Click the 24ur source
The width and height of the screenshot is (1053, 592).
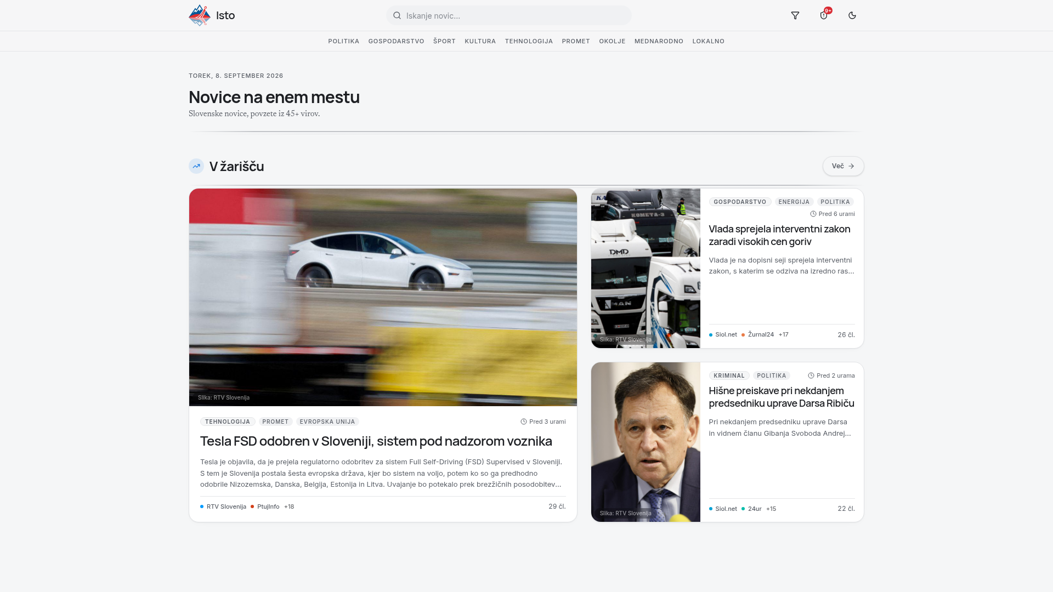751,509
